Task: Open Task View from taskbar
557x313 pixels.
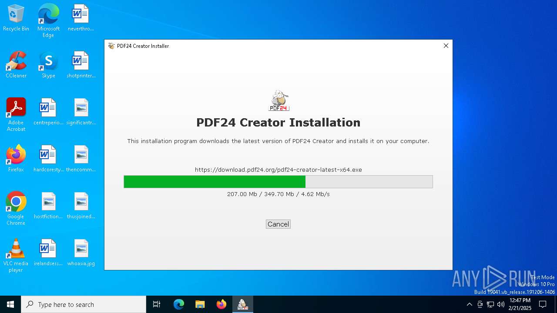Action: tap(157, 304)
